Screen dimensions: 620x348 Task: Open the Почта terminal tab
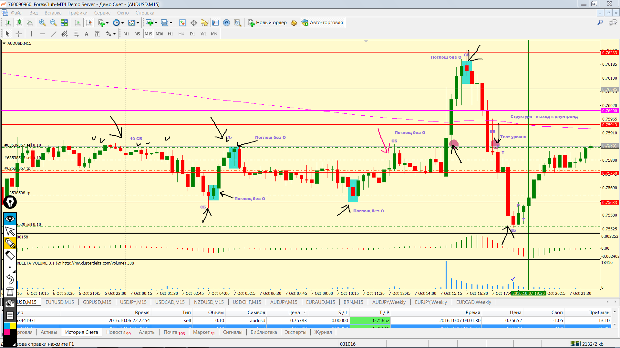[174, 332]
